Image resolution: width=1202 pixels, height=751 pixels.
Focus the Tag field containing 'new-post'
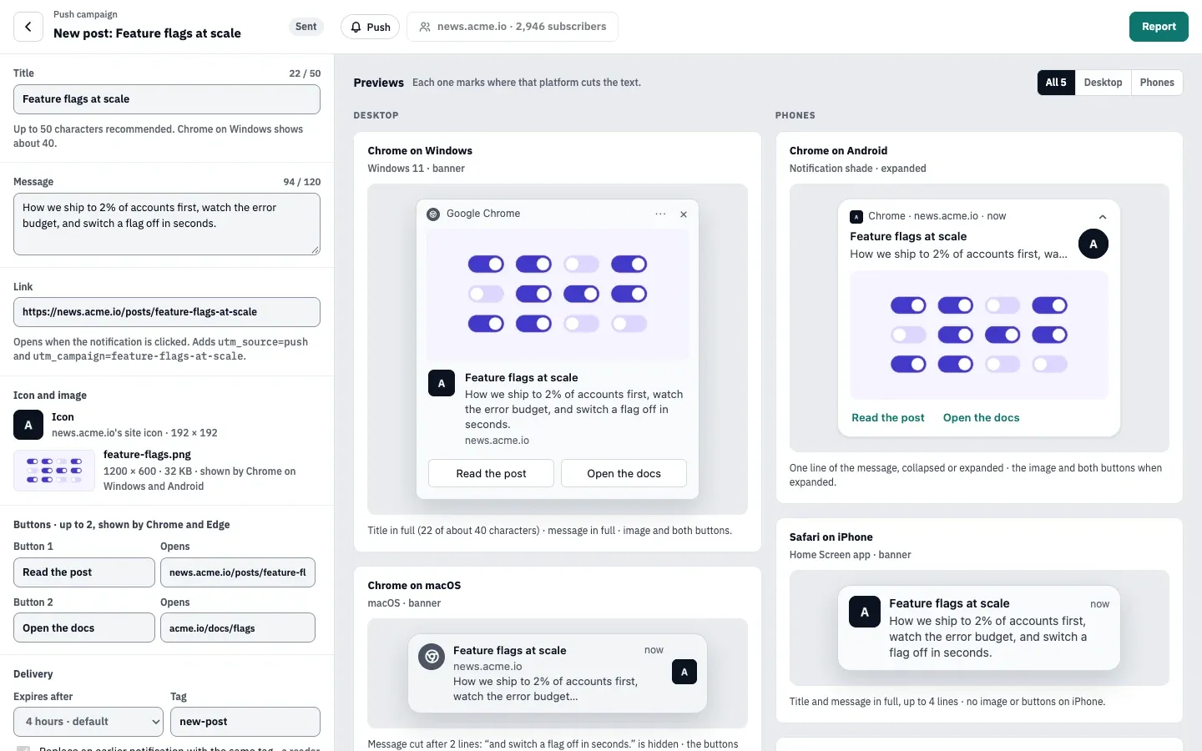coord(245,722)
